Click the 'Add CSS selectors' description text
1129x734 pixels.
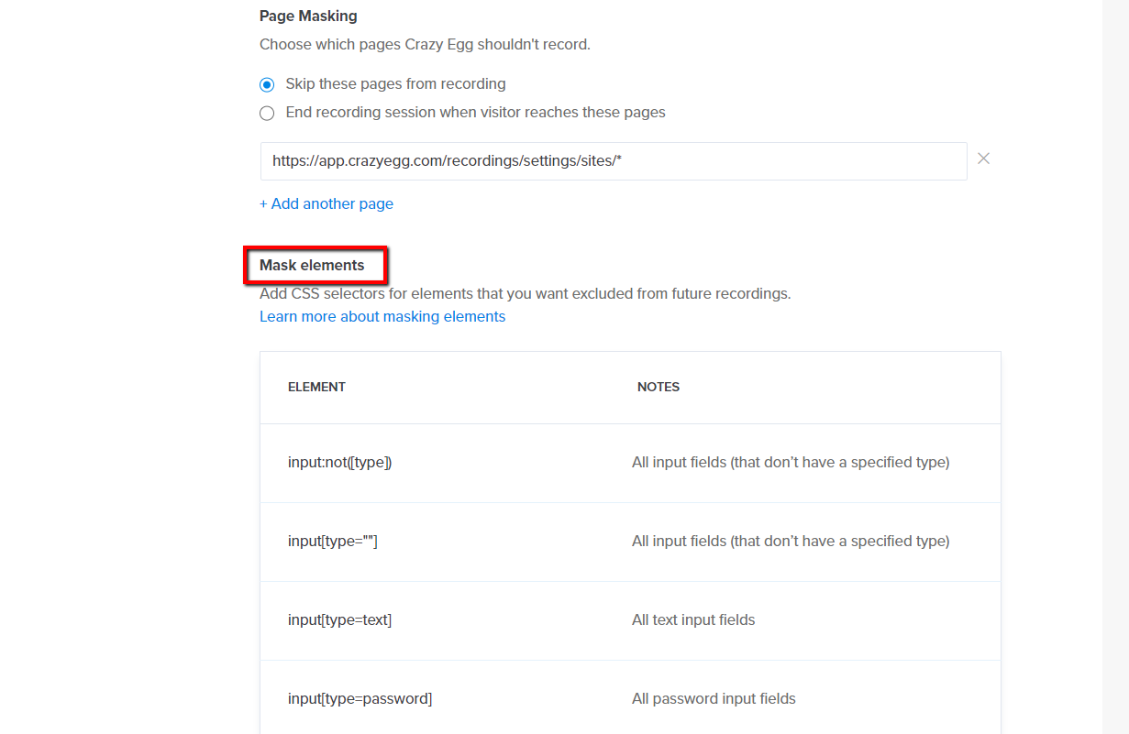tap(525, 294)
